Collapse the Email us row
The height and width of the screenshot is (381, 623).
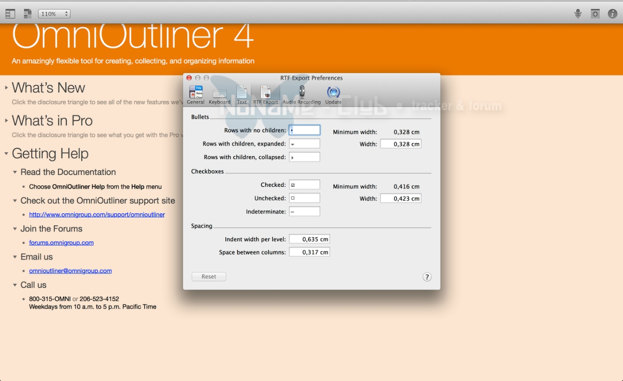(x=15, y=257)
